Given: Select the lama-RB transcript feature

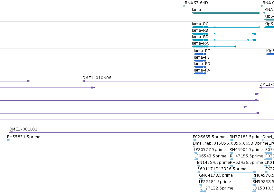Looking at the screenshot, I should (x=224, y=34).
